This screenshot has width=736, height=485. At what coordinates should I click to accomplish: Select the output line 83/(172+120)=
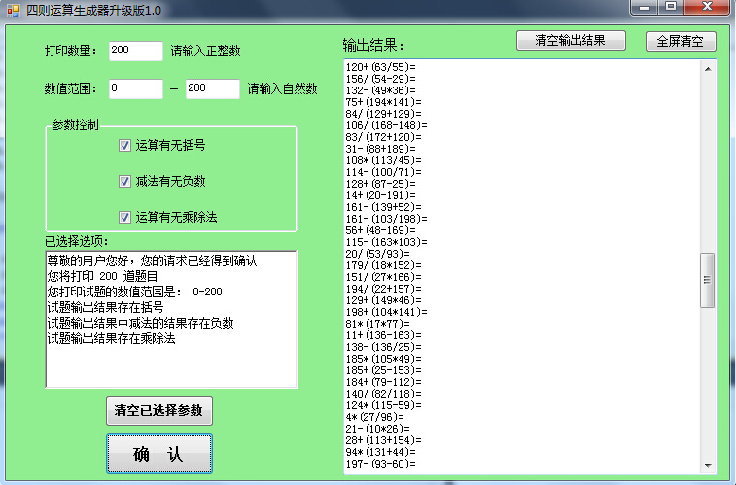point(383,137)
